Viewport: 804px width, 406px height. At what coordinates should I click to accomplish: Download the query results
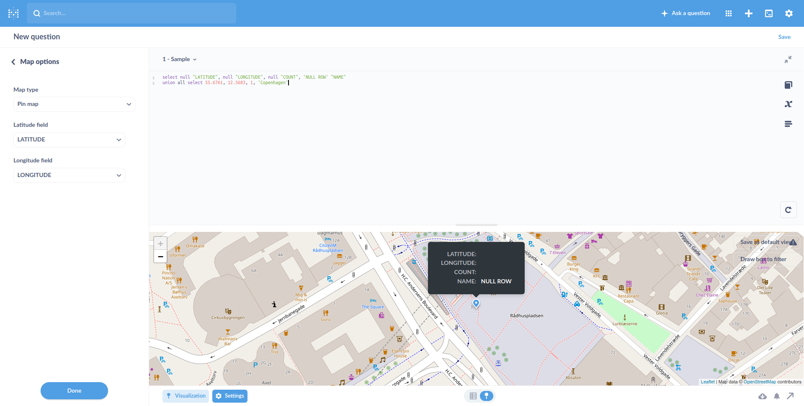tap(763, 396)
